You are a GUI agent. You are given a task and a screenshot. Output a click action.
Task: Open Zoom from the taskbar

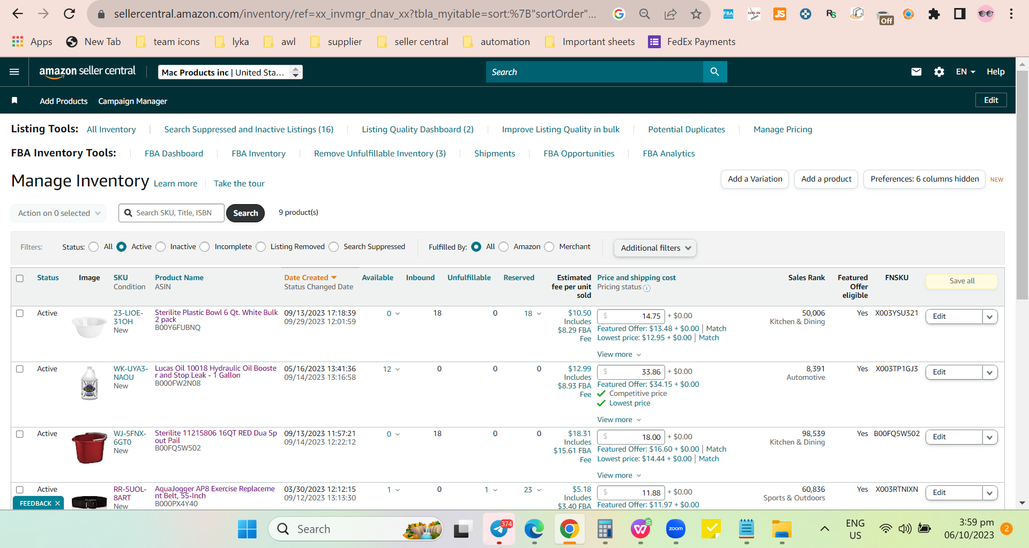(676, 529)
